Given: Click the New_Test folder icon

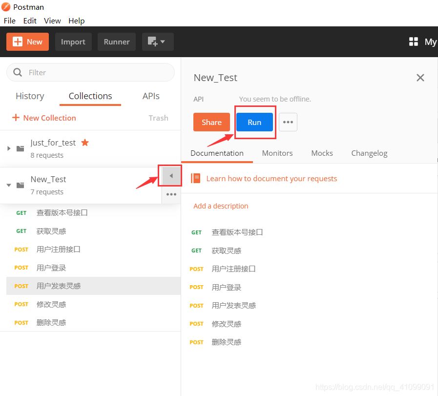Looking at the screenshot, I should point(20,185).
